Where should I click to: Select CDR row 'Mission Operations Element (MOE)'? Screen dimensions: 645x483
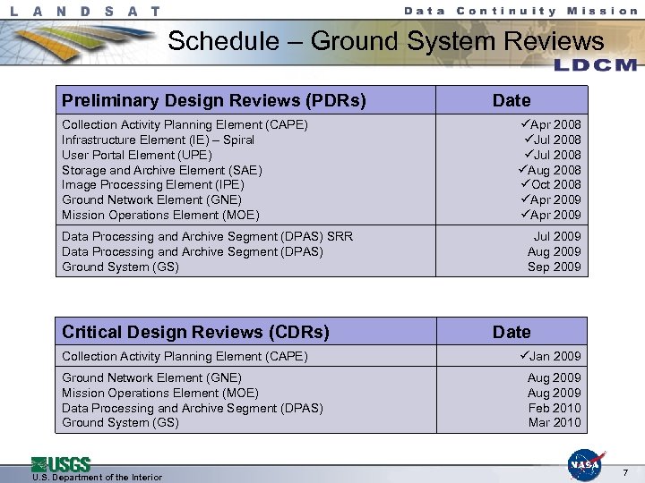160,393
